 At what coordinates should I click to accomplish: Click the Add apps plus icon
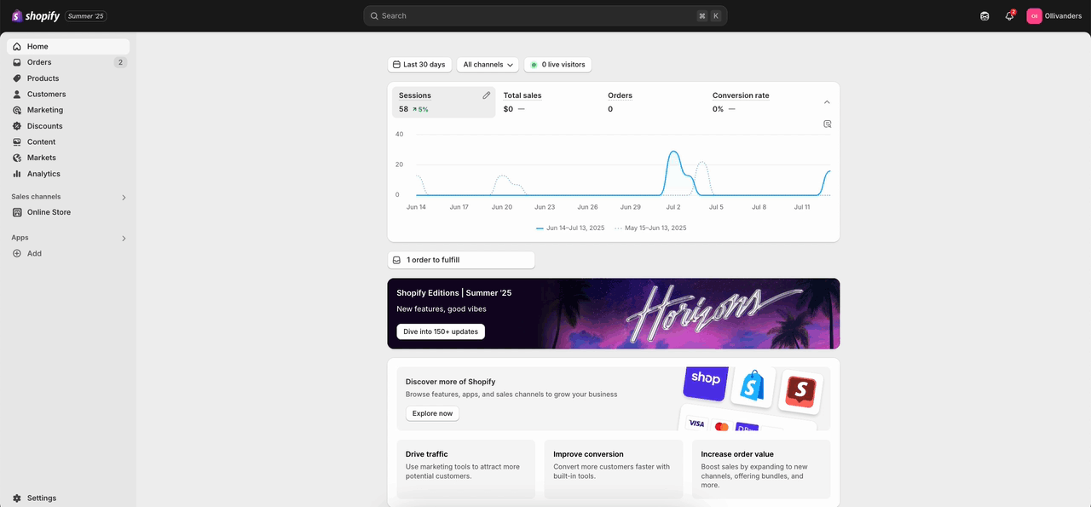pyautogui.click(x=17, y=253)
